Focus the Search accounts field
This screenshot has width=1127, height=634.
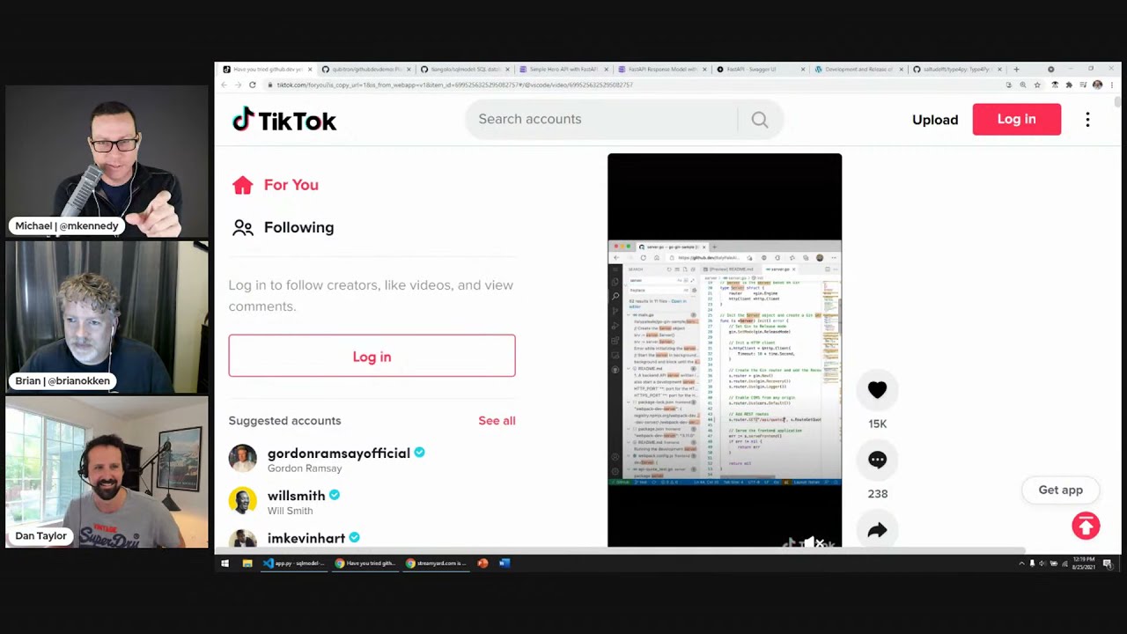point(602,120)
